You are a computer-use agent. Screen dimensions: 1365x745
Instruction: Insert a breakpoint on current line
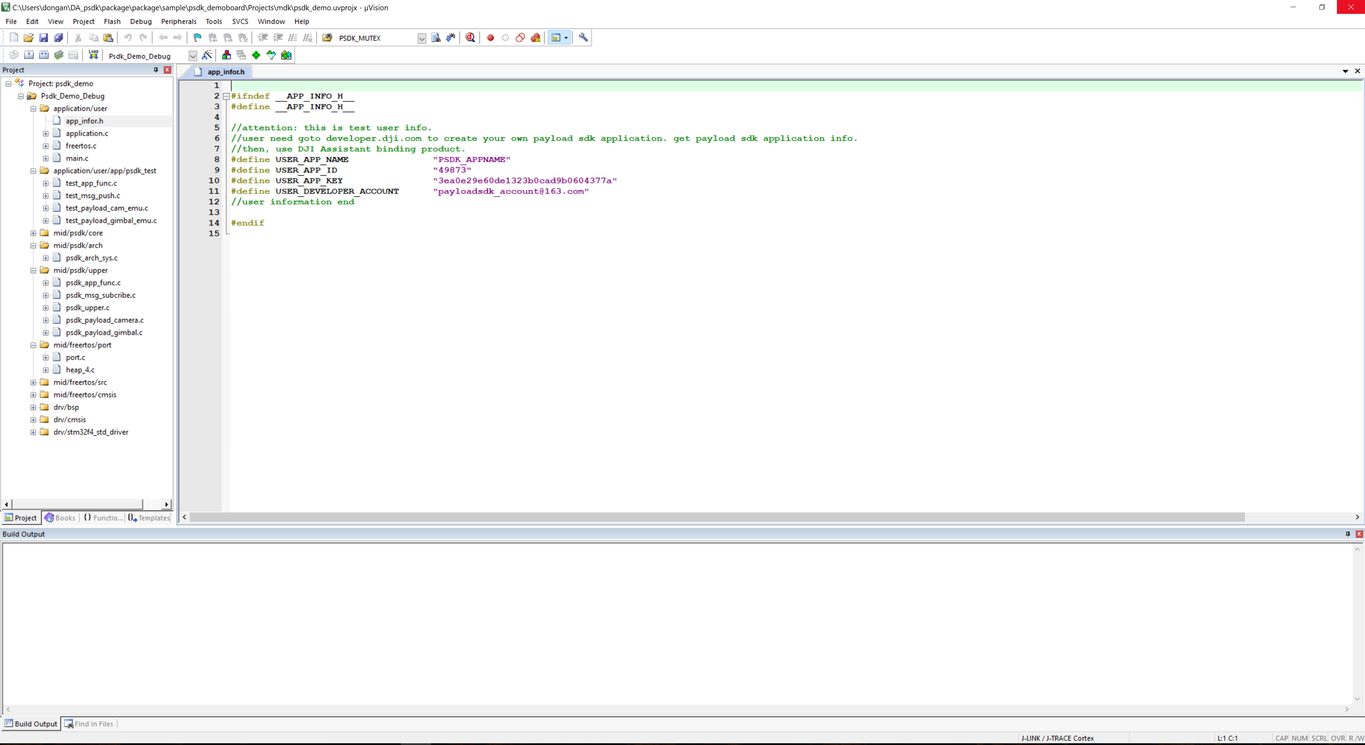click(490, 38)
